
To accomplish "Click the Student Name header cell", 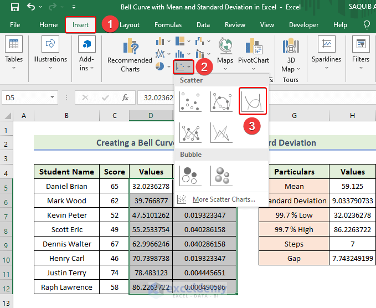I will click(x=66, y=172).
